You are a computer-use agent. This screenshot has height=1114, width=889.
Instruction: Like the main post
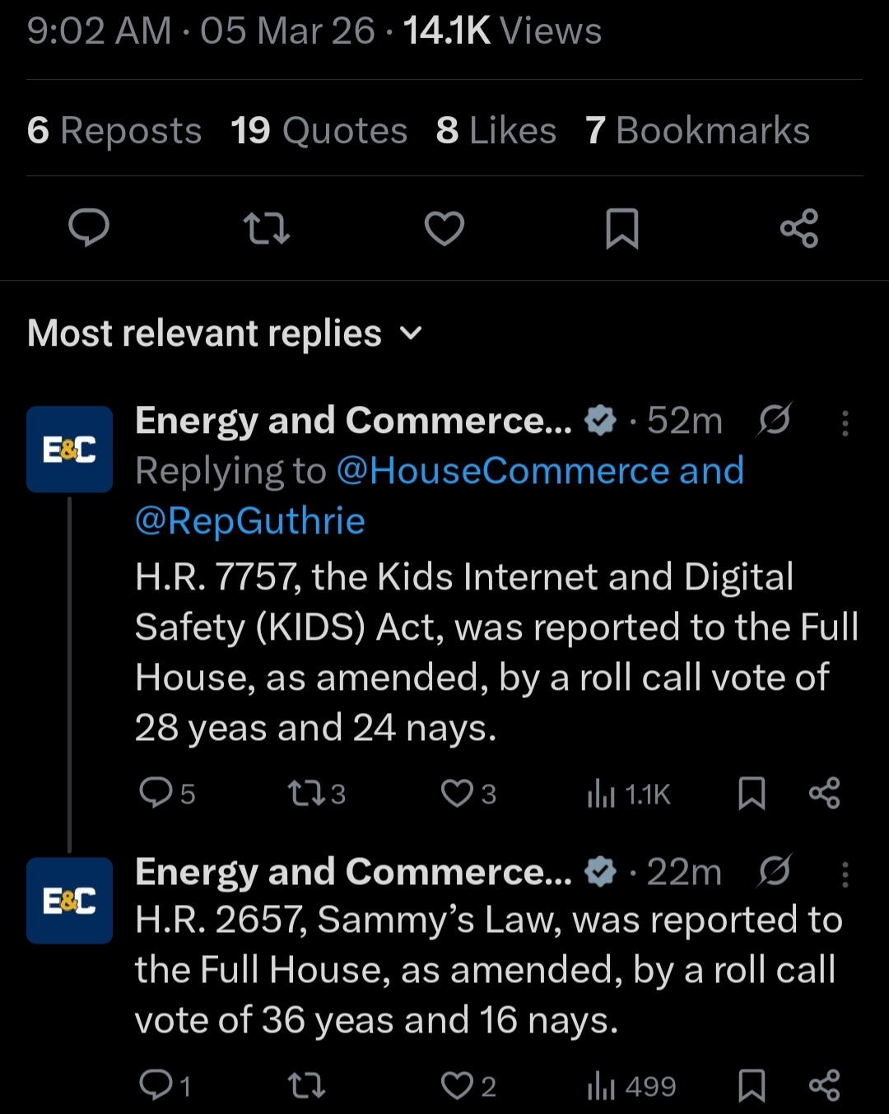pos(444,228)
